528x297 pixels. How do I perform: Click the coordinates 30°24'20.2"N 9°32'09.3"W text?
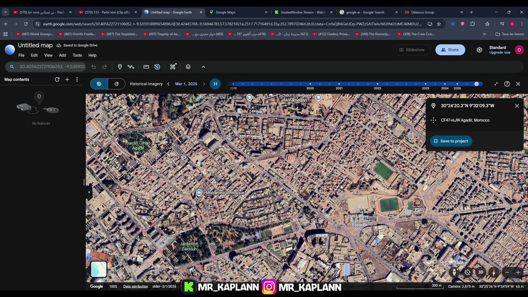click(x=467, y=106)
